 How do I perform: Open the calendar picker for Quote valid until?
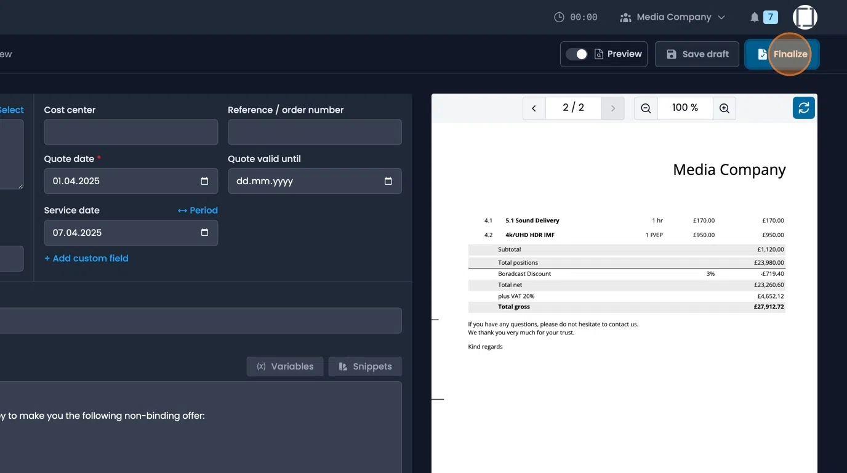(388, 181)
